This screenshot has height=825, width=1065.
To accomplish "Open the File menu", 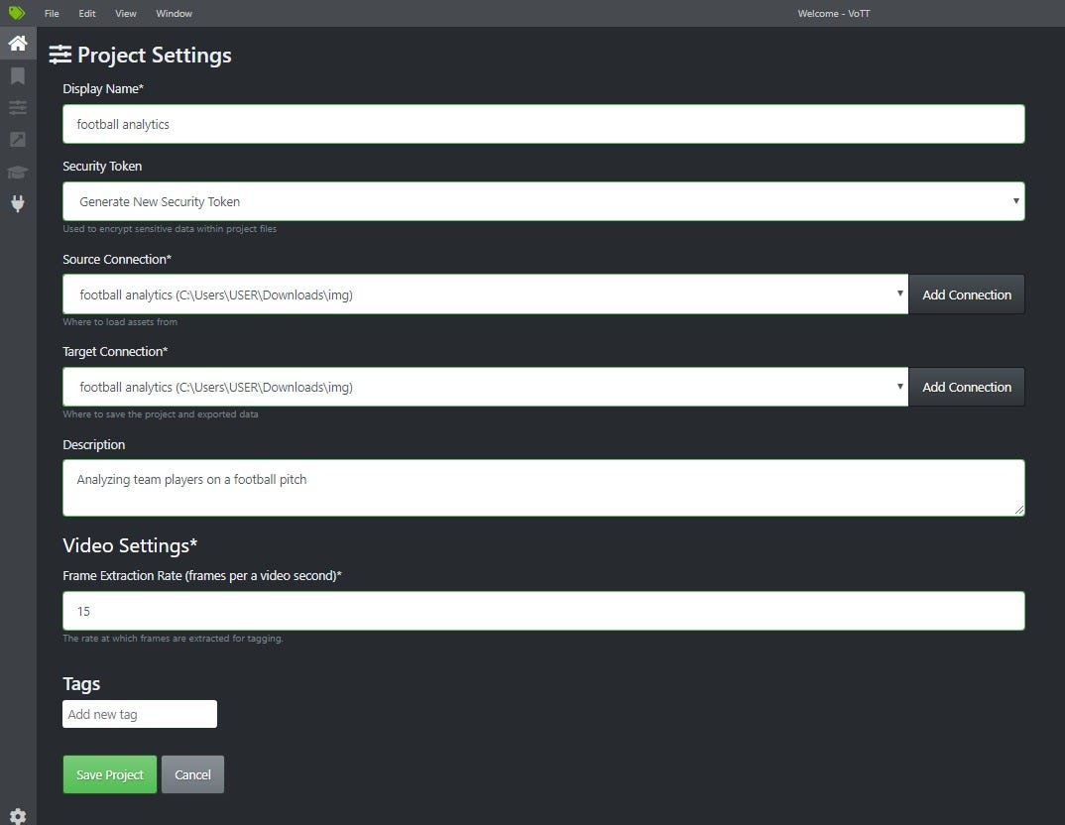I will pos(51,13).
